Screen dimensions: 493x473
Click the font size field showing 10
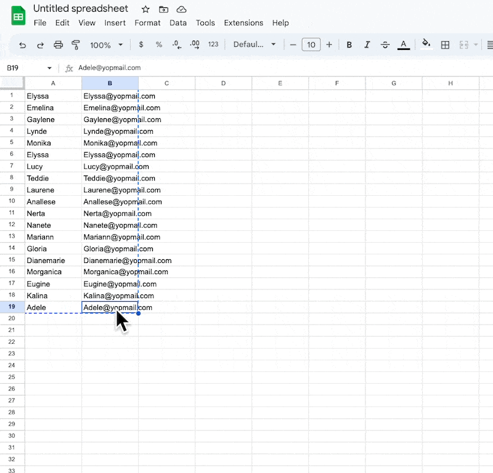[x=311, y=44]
